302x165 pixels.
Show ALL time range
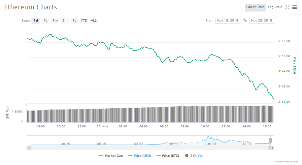point(94,21)
